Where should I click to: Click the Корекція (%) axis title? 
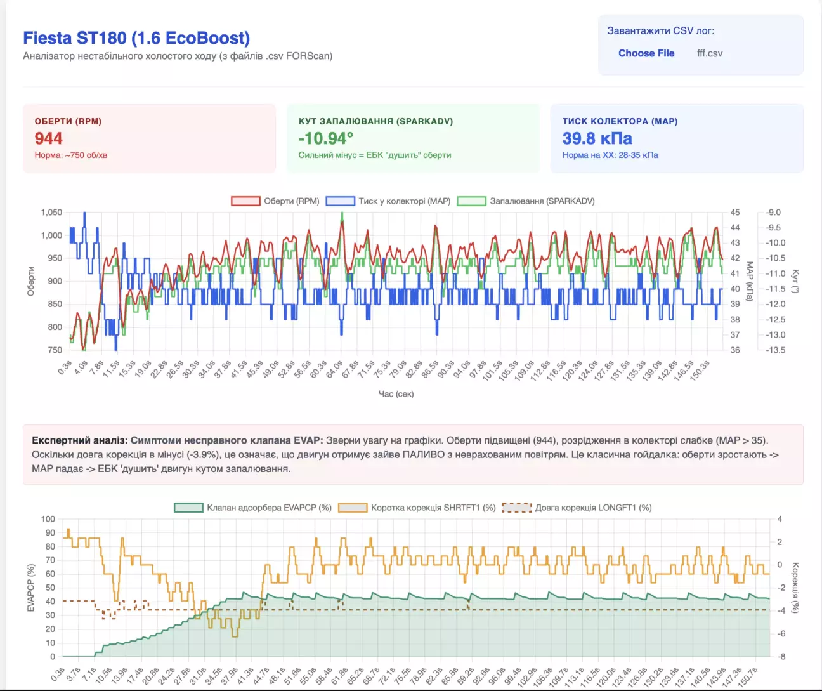(795, 588)
